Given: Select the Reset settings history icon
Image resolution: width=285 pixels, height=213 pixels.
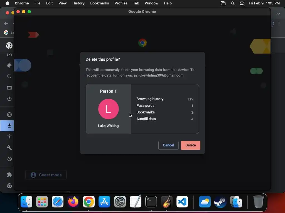Looking at the screenshot, I should click(x=9, y=159).
